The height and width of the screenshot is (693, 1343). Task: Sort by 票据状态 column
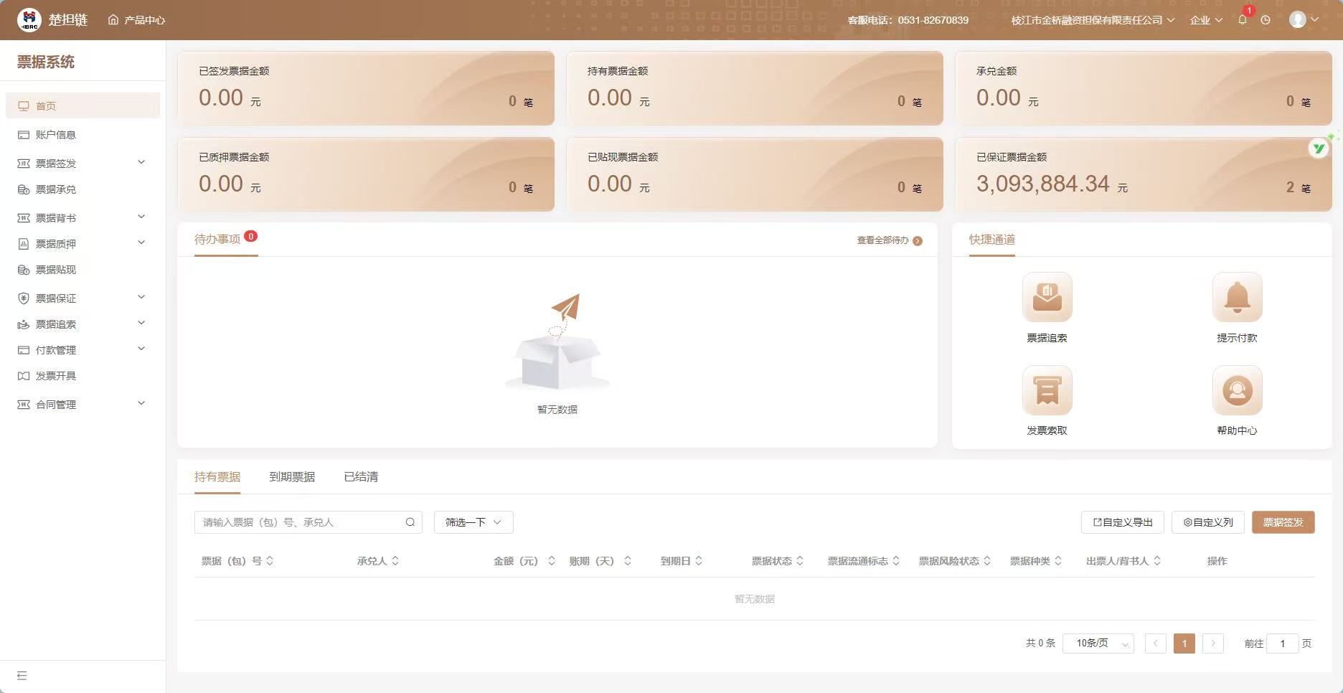click(800, 561)
